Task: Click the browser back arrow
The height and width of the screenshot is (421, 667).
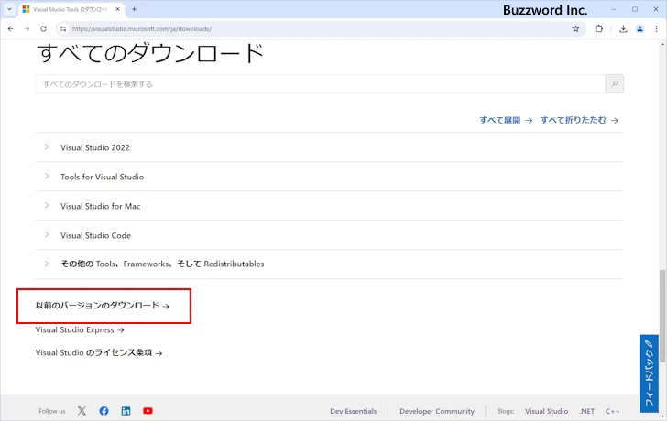Action: click(11, 29)
